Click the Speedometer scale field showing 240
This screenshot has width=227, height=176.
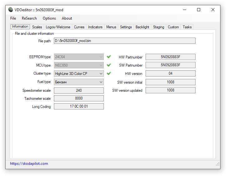79,90
